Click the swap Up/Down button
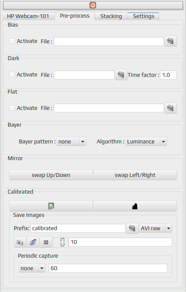This screenshot has height=292, width=186. (51, 175)
